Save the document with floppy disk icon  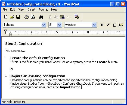pyautogui.click(x=18, y=17)
